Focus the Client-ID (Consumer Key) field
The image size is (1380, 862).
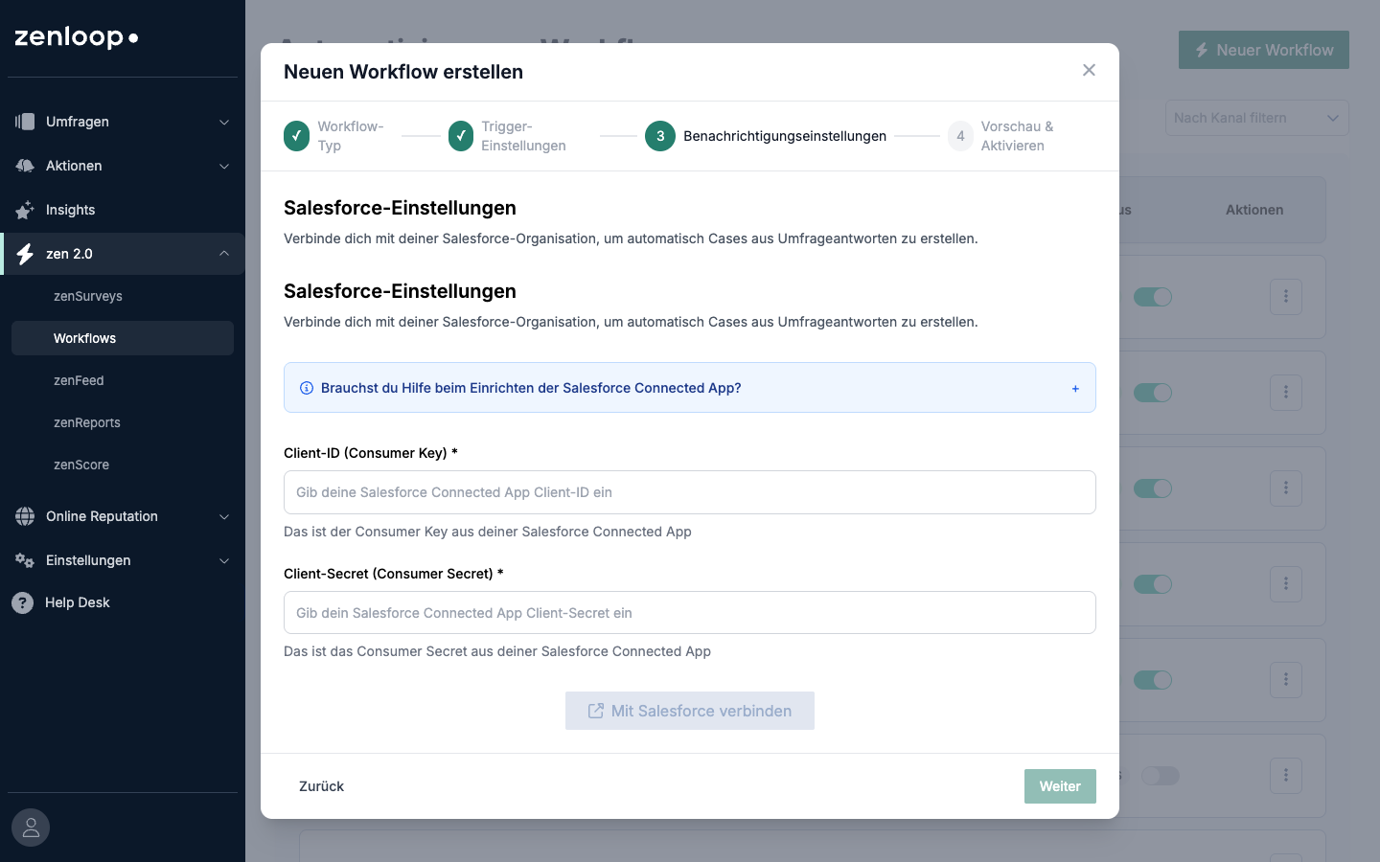690,492
